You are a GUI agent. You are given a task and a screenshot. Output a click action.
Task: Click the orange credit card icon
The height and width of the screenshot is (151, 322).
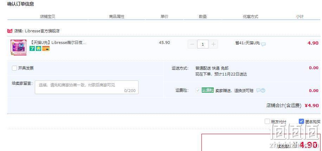[46, 48]
